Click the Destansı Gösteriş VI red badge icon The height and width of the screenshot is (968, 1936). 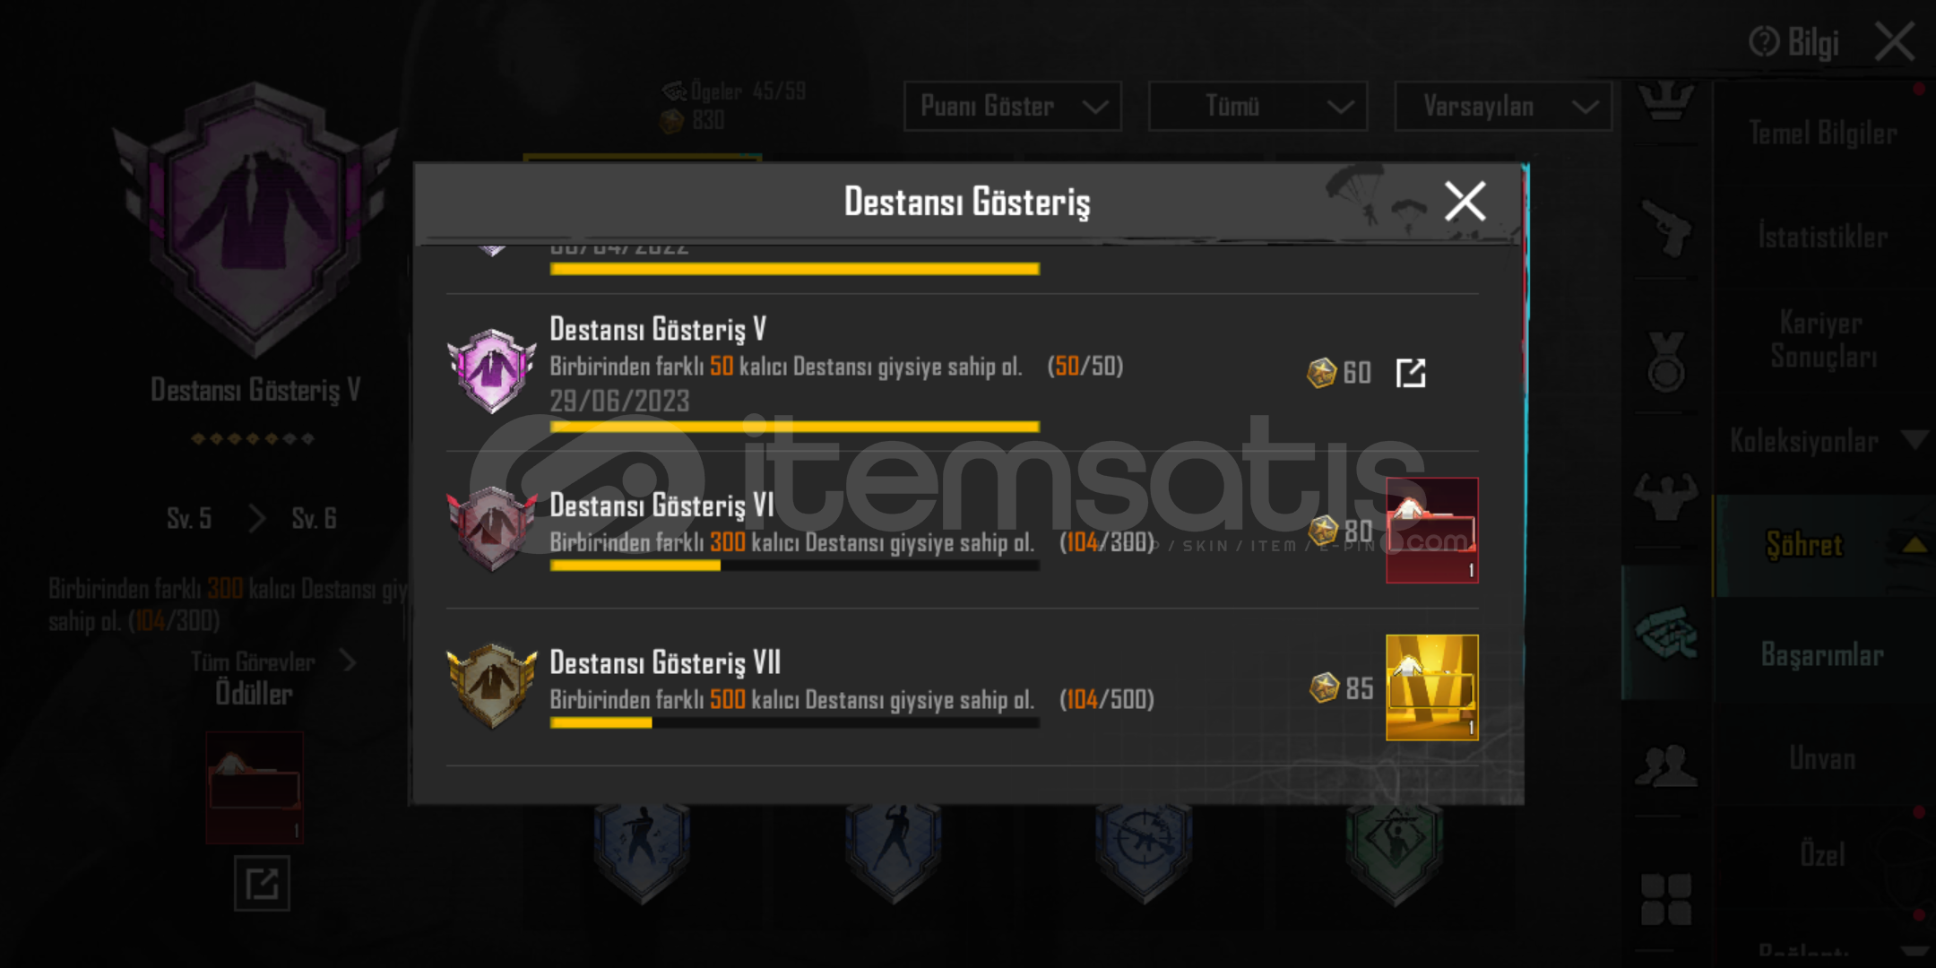(492, 528)
